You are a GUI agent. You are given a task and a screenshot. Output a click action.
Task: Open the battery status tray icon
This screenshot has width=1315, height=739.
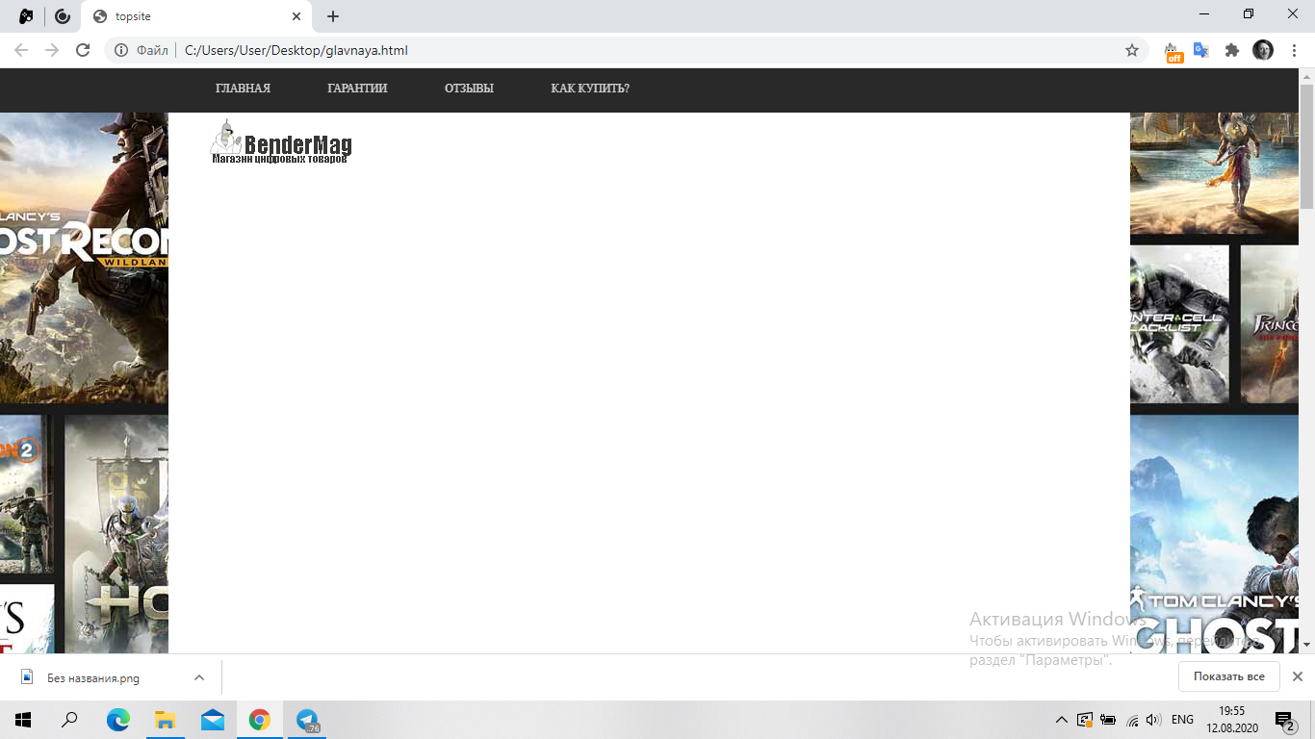click(1108, 720)
